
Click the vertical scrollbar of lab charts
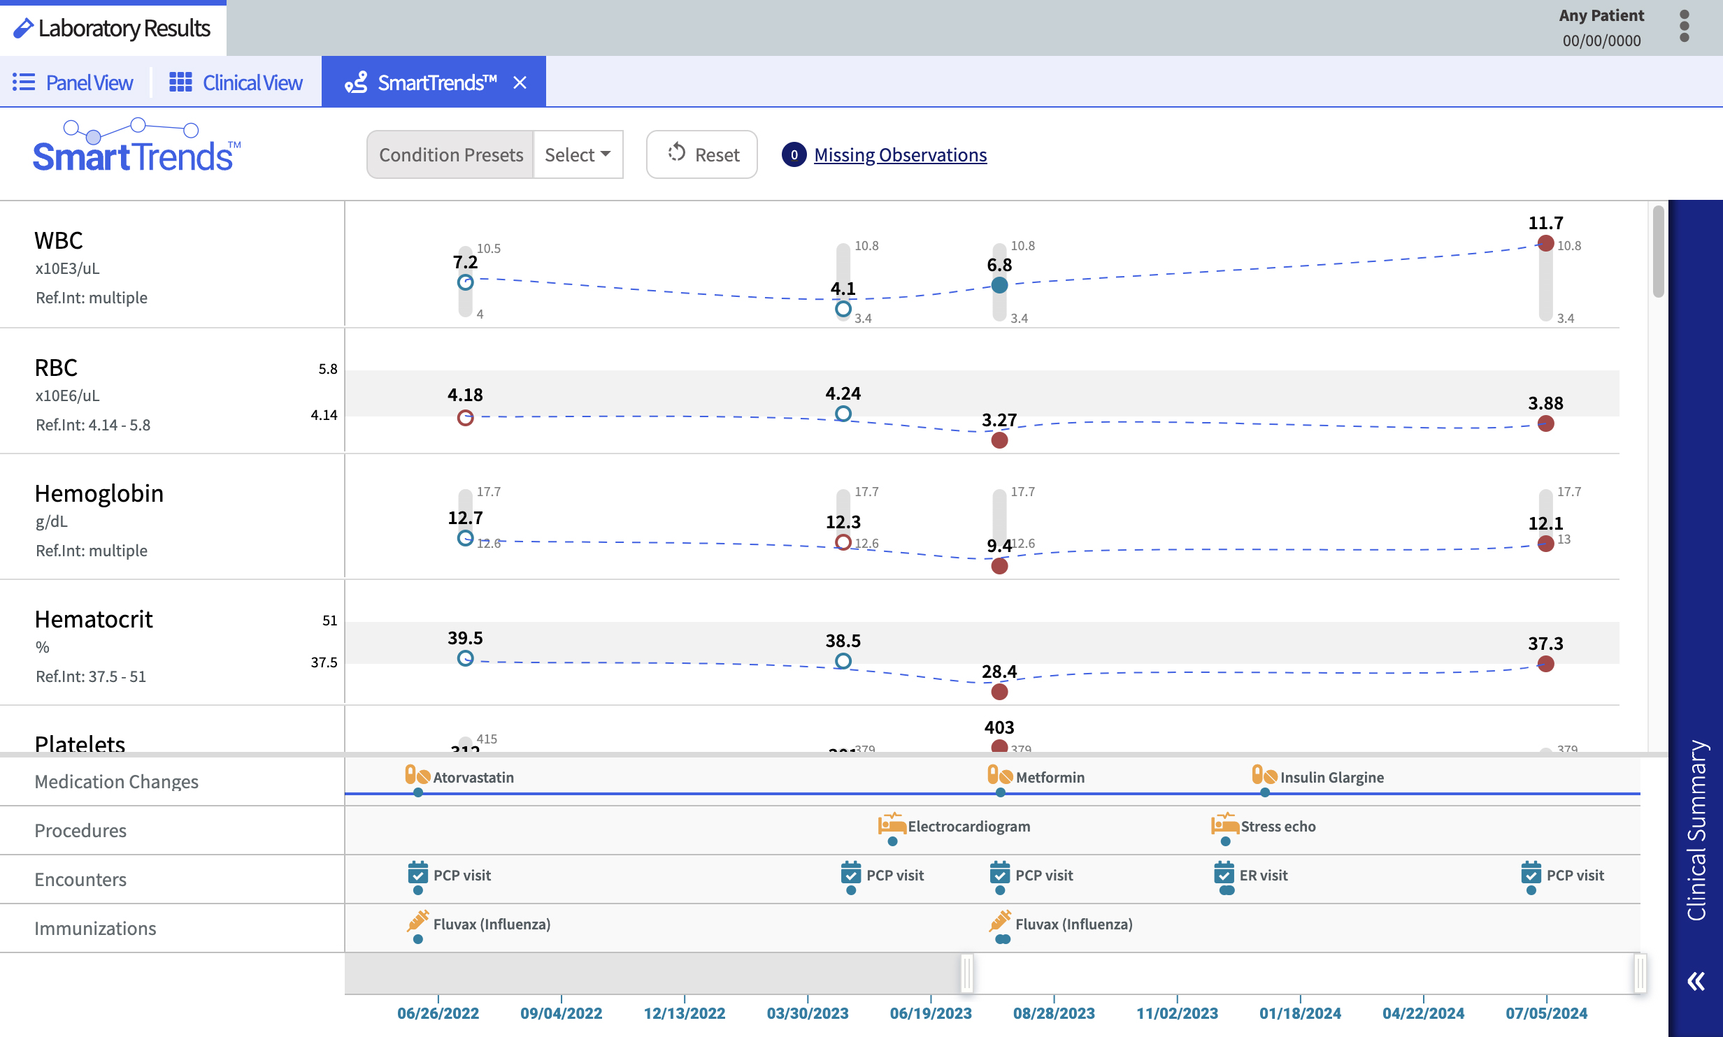[1658, 252]
